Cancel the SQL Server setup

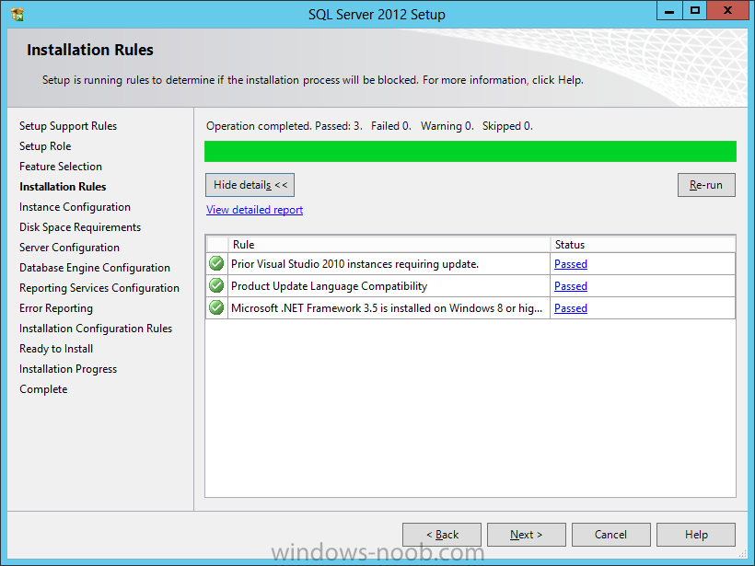coord(611,535)
